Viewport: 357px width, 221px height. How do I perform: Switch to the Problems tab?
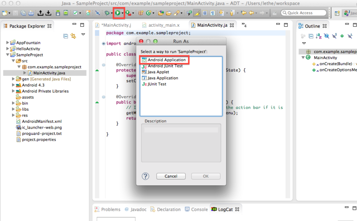108,209
